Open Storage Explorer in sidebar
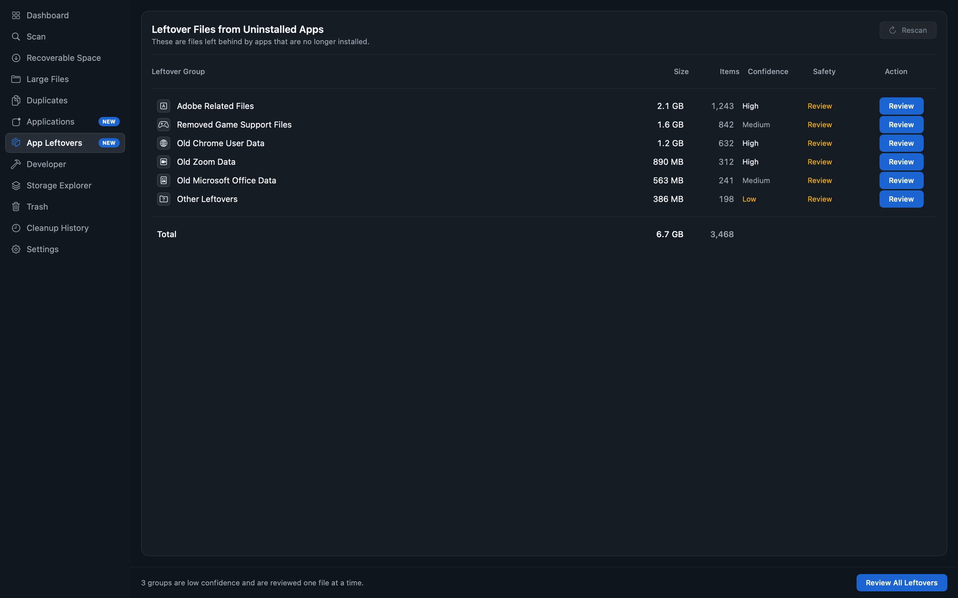 click(65, 185)
